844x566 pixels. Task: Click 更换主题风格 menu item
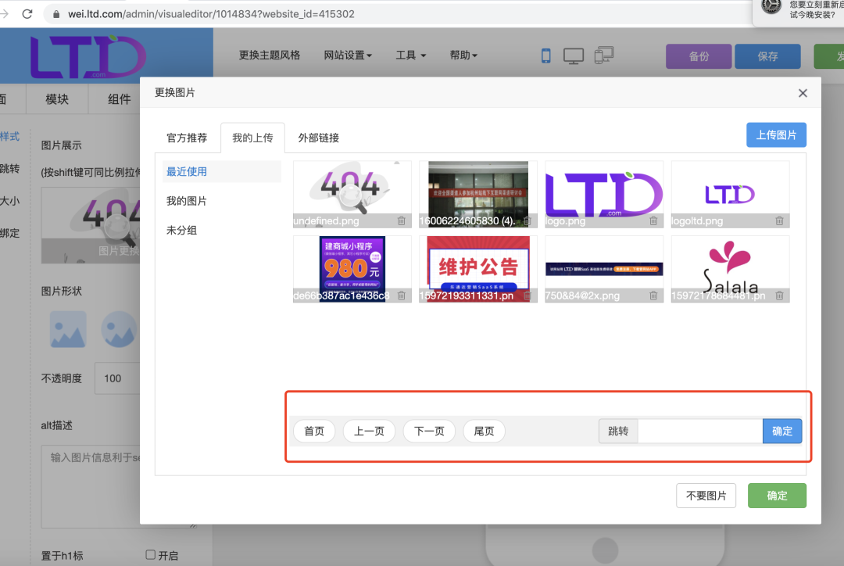click(270, 55)
